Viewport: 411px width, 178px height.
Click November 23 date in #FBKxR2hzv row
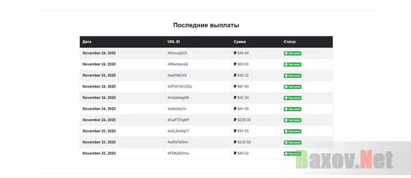[99, 153]
